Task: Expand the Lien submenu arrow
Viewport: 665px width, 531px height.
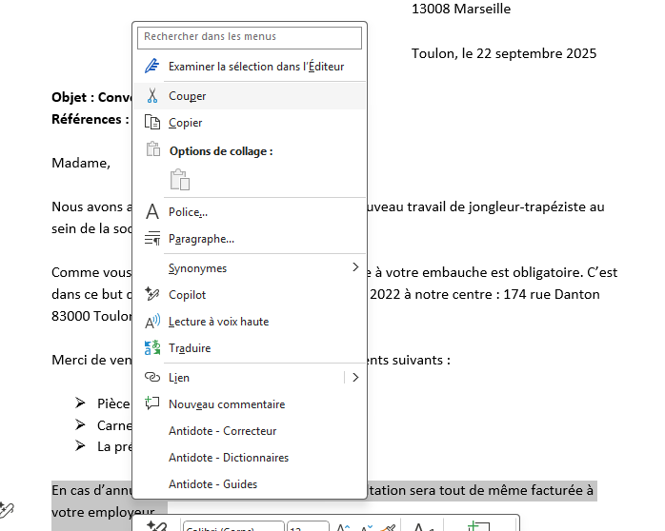Action: pos(355,378)
